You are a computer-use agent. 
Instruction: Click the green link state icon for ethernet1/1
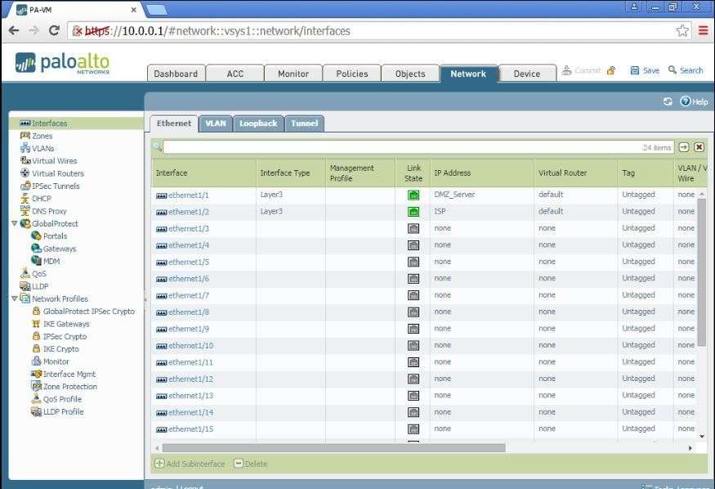tap(413, 195)
